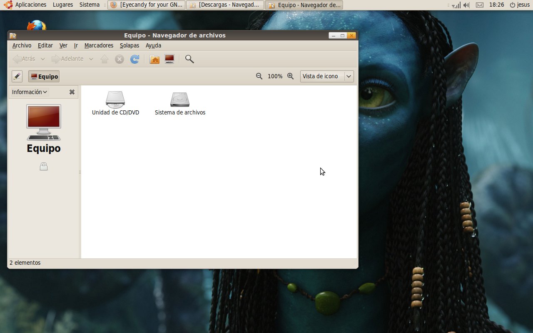The width and height of the screenshot is (533, 333).
Task: Open the volume control tray icon
Action: pyautogui.click(x=466, y=5)
